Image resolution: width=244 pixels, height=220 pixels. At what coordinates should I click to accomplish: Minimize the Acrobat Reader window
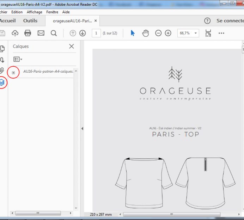[x=224, y=3]
